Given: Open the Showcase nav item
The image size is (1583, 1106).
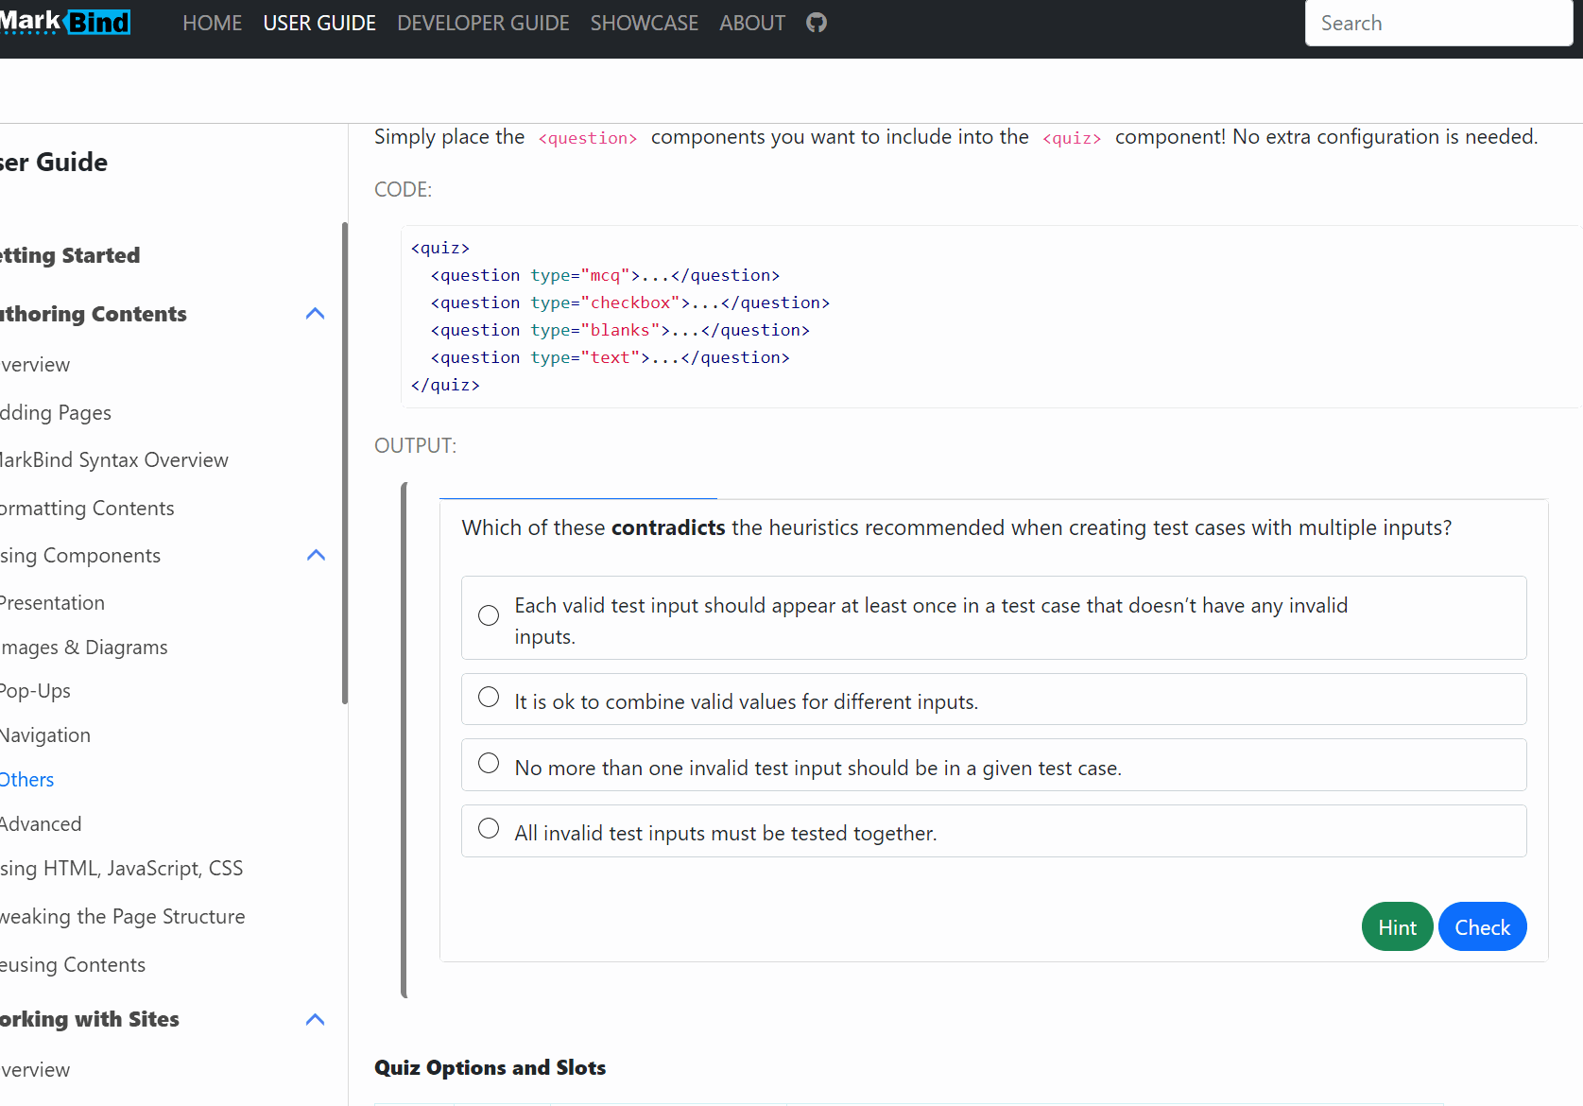Looking at the screenshot, I should pyautogui.click(x=645, y=23).
